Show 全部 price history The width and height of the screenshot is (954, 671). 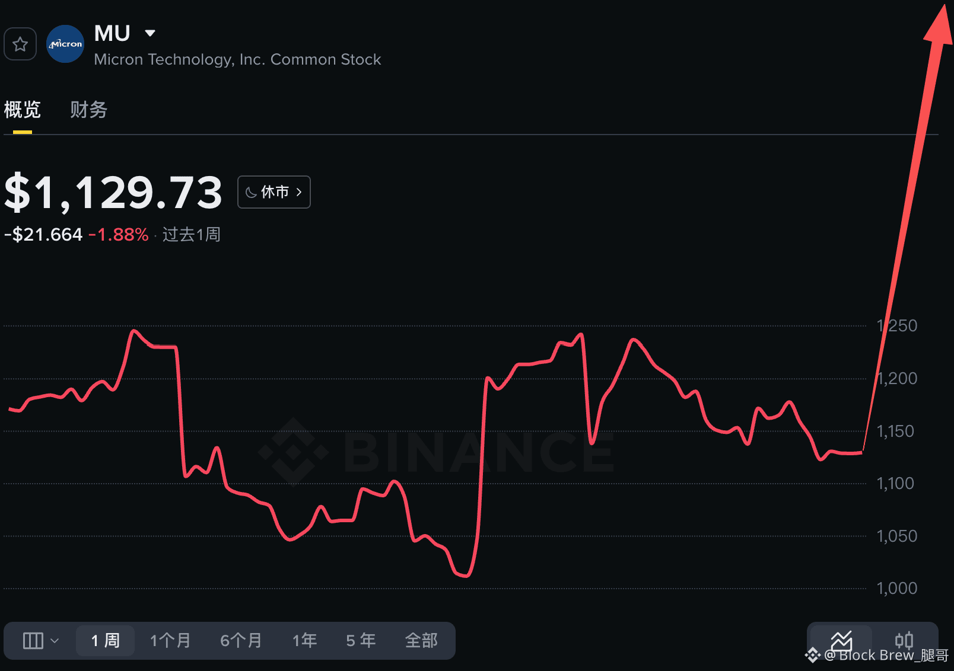coord(421,641)
